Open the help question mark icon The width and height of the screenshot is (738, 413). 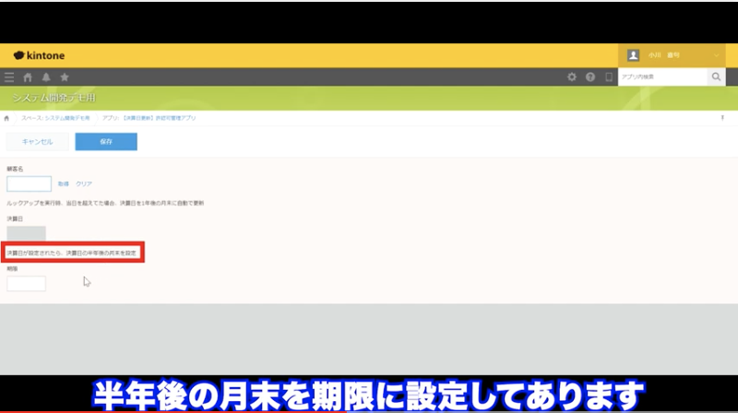click(590, 77)
